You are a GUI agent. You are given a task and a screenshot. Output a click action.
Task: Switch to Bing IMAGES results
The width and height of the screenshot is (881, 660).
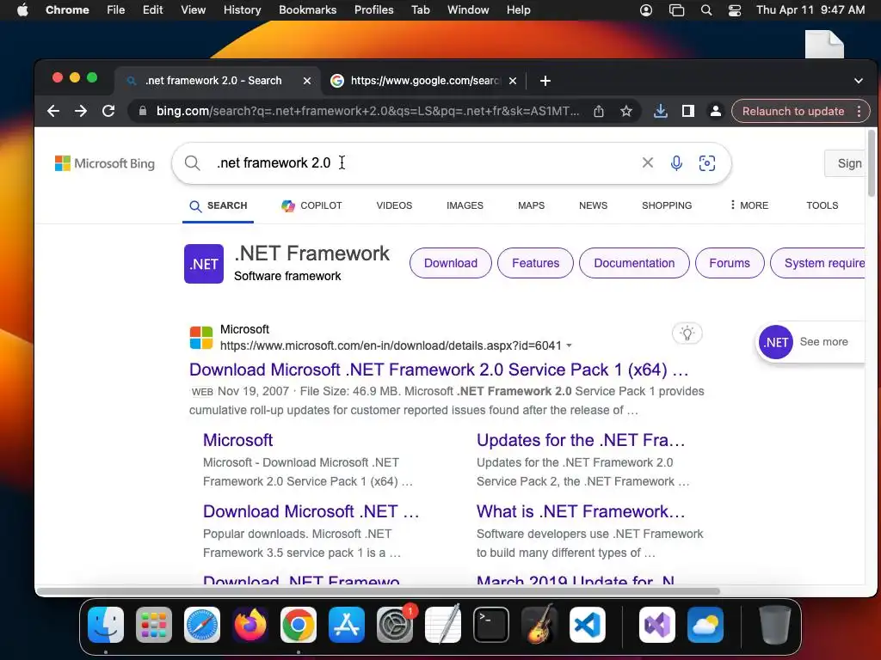[465, 205]
